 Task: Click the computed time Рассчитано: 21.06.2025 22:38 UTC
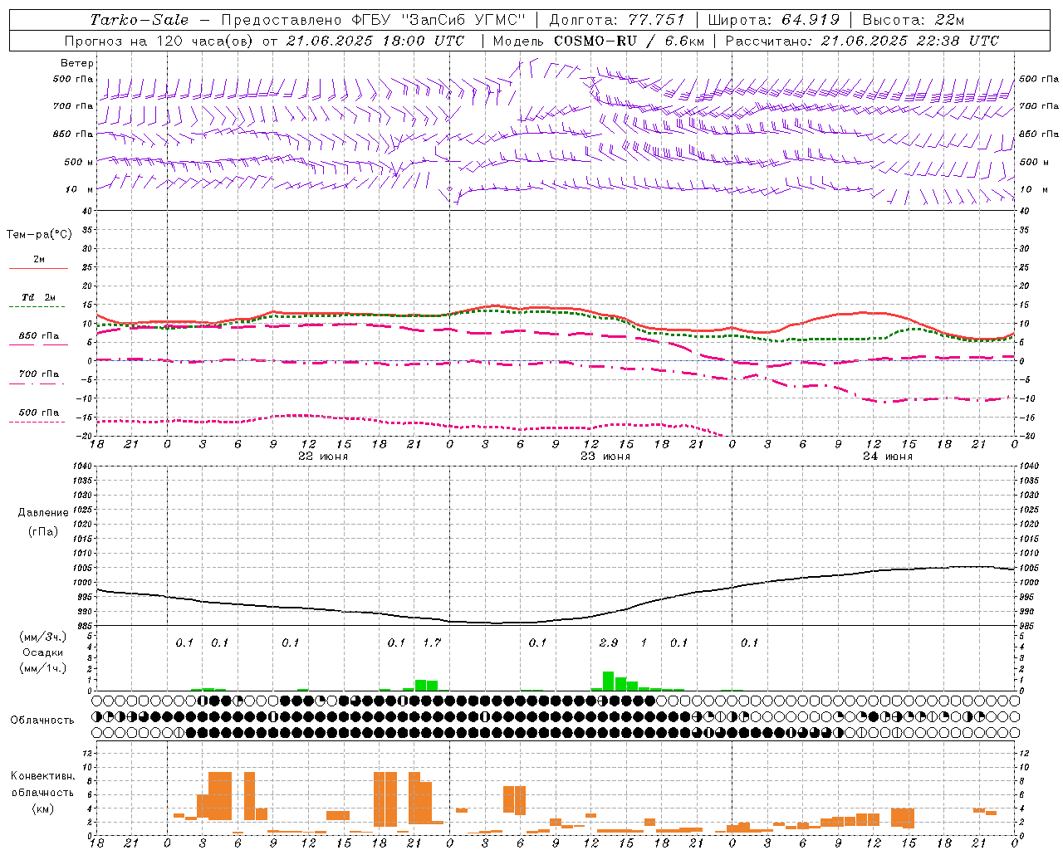click(x=862, y=41)
